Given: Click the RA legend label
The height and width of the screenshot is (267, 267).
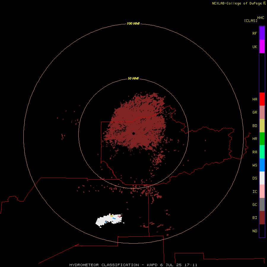Looking at the screenshot, I should (x=255, y=152).
